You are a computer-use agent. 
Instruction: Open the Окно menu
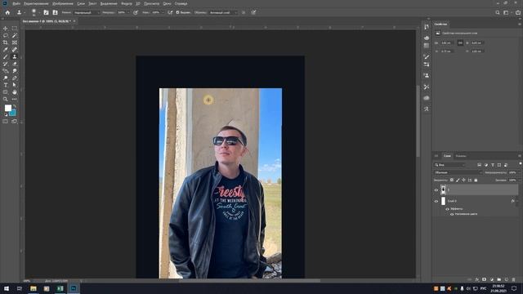tap(167, 3)
